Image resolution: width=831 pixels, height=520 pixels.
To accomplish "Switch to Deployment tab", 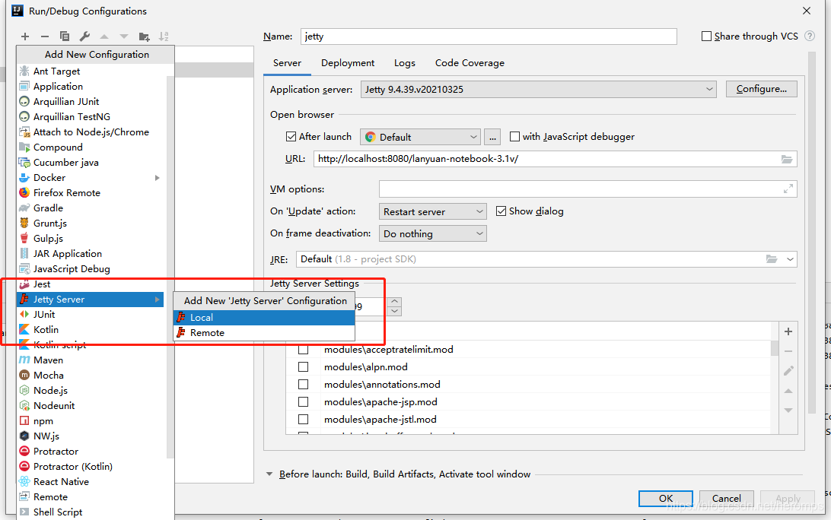I will click(348, 63).
